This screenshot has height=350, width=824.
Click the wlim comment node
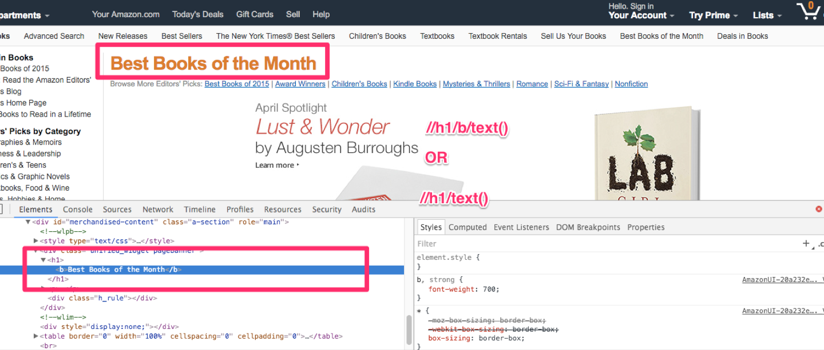63,317
